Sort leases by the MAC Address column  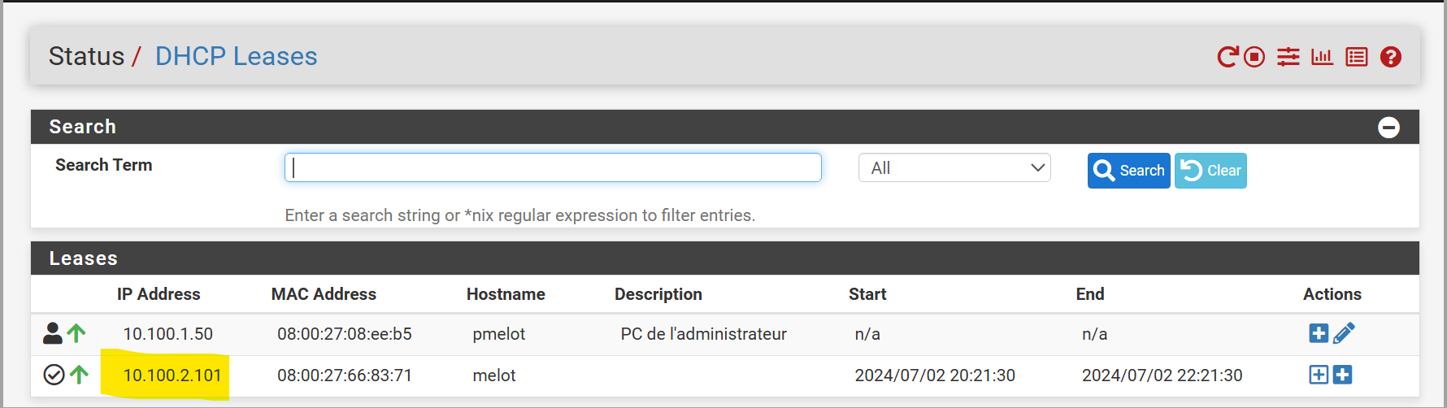click(x=324, y=294)
